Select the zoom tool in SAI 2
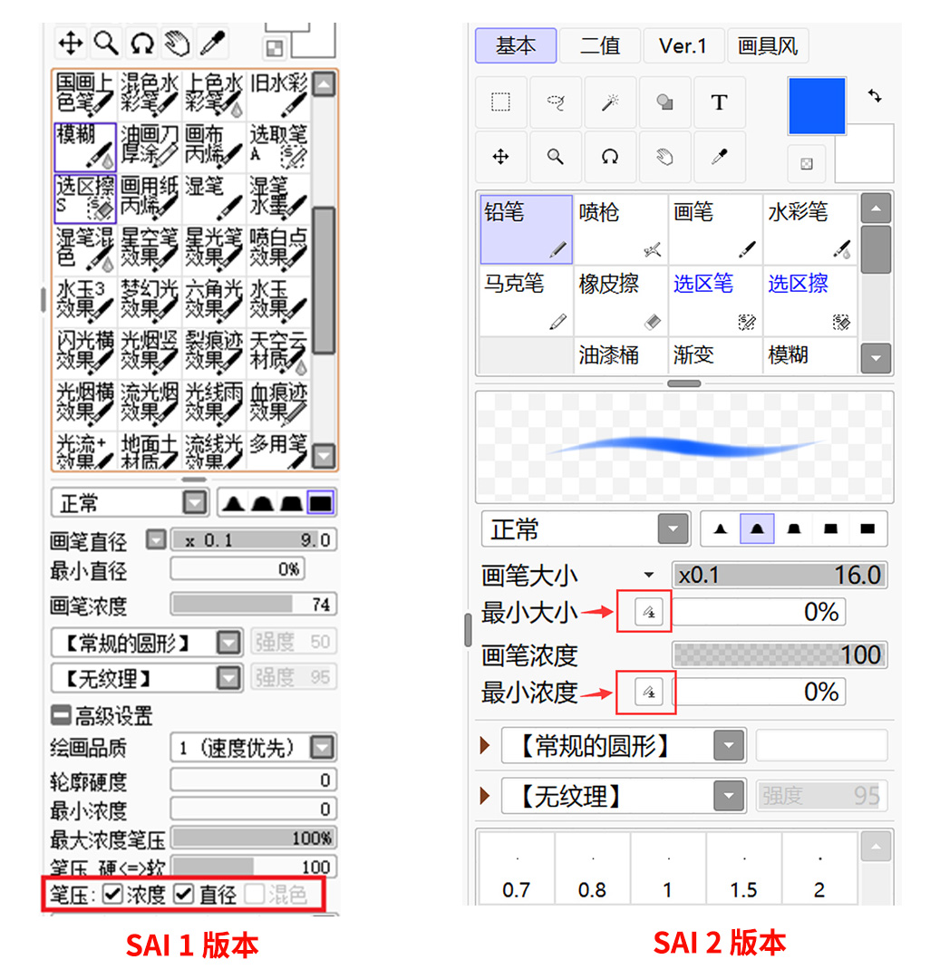Screen dimensions: 930x979 pyautogui.click(x=556, y=156)
